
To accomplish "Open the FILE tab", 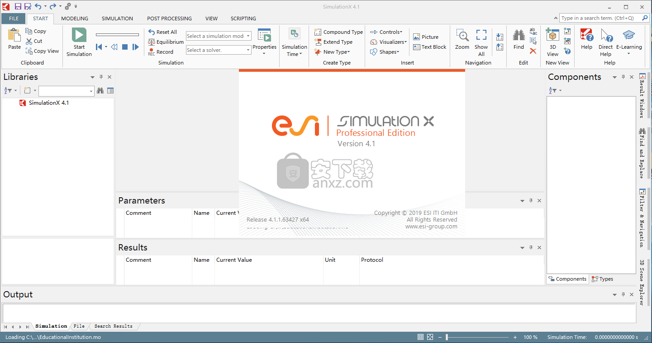I will pyautogui.click(x=14, y=19).
